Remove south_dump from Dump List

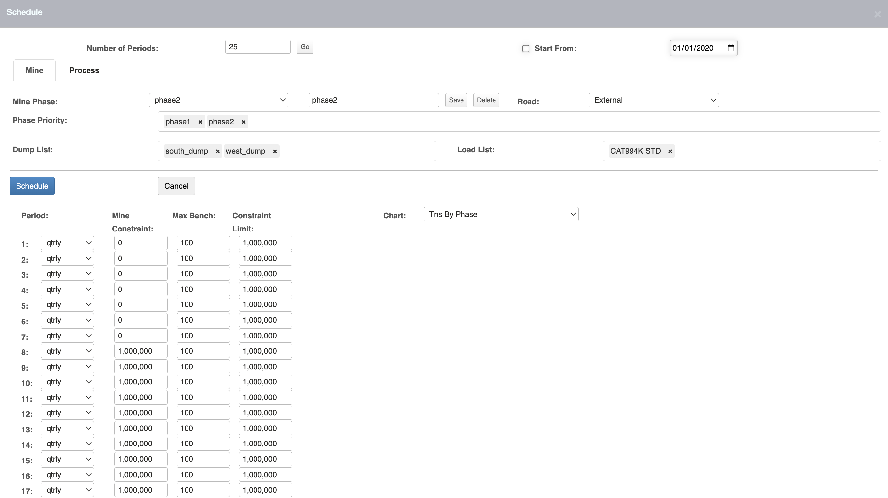click(x=217, y=151)
